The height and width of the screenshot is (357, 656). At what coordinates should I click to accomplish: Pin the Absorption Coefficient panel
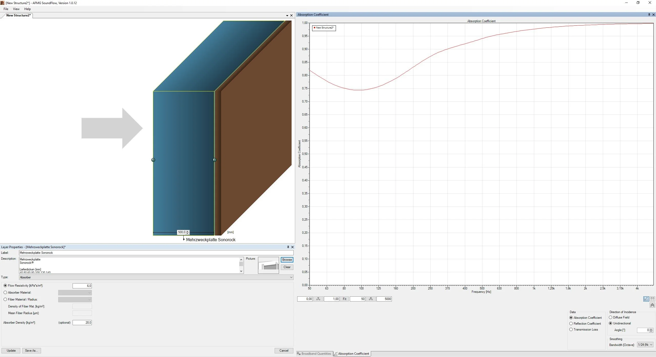[649, 15]
